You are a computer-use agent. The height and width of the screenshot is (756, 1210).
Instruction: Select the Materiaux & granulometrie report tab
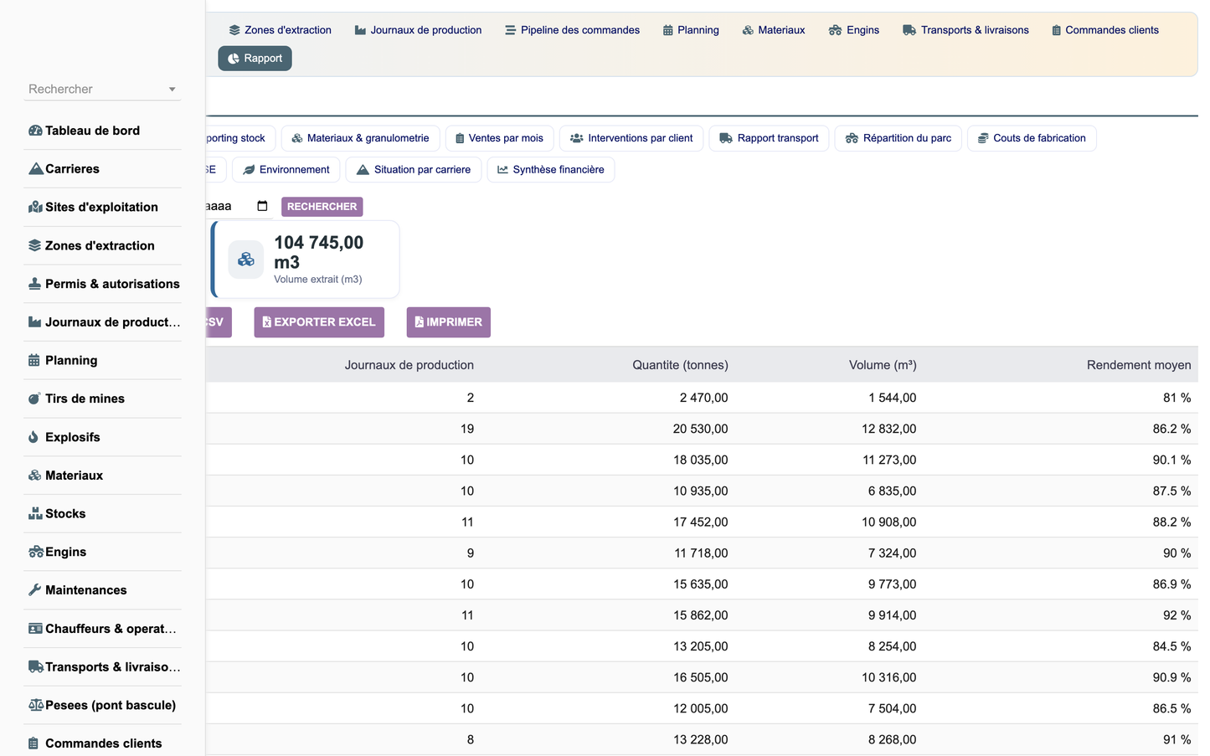tap(360, 138)
